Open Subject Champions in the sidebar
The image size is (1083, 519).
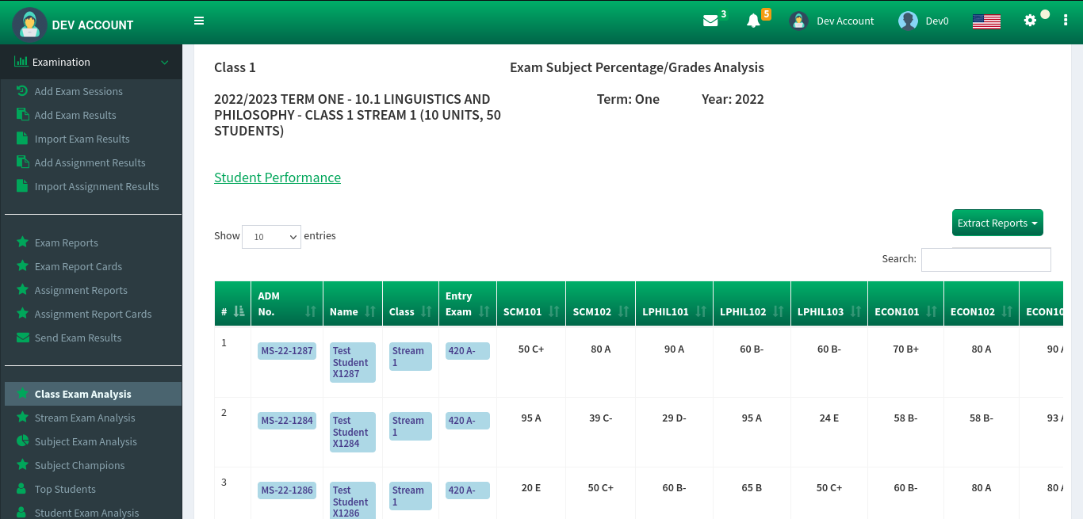click(79, 465)
